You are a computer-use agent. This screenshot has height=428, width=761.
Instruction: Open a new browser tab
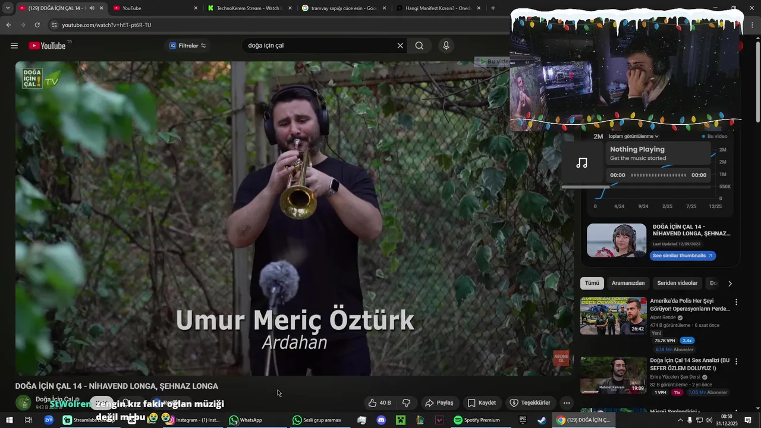pos(493,8)
